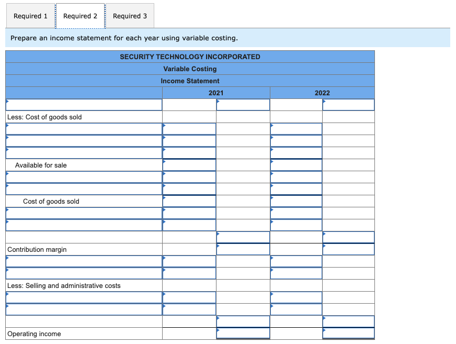Click 2021 field directly below Less: Selling and administrative costs
The width and height of the screenshot is (456, 344).
(189, 297)
